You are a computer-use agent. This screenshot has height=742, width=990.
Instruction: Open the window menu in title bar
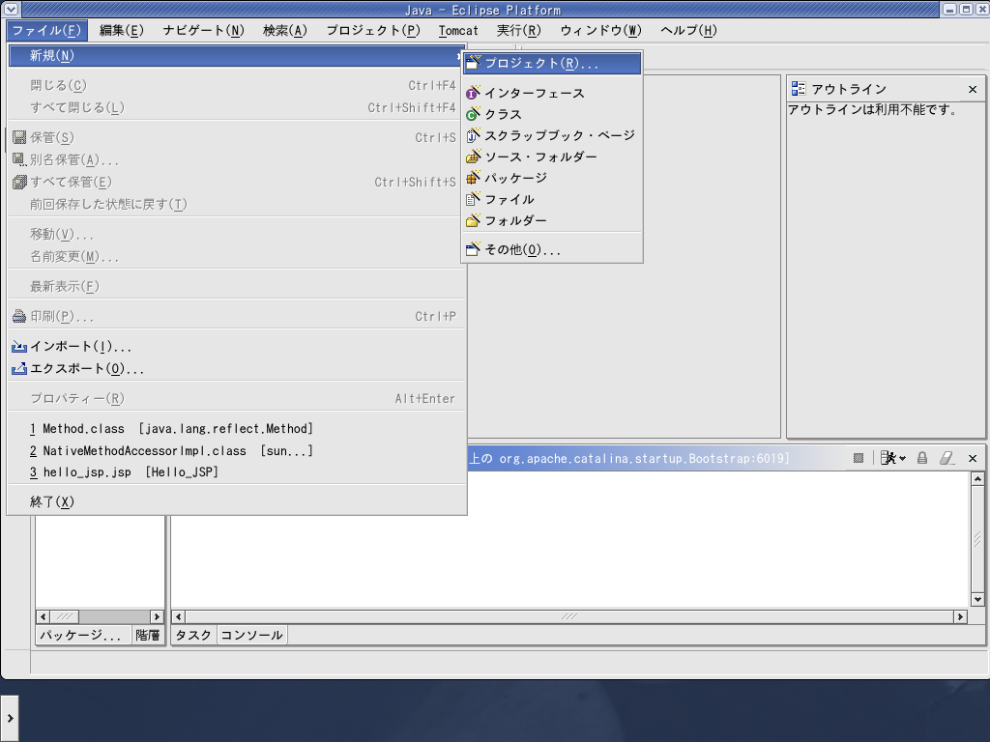coord(11,10)
